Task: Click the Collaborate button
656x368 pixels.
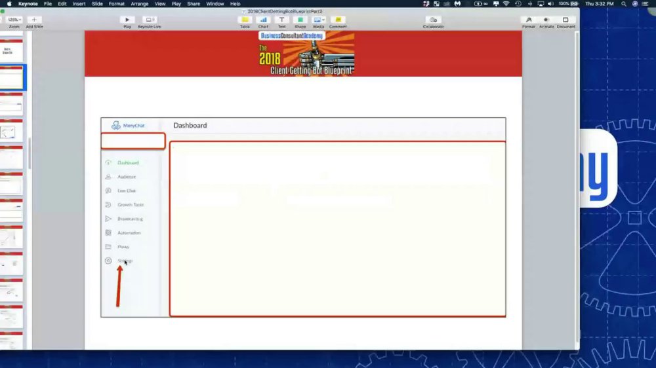Action: point(433,20)
